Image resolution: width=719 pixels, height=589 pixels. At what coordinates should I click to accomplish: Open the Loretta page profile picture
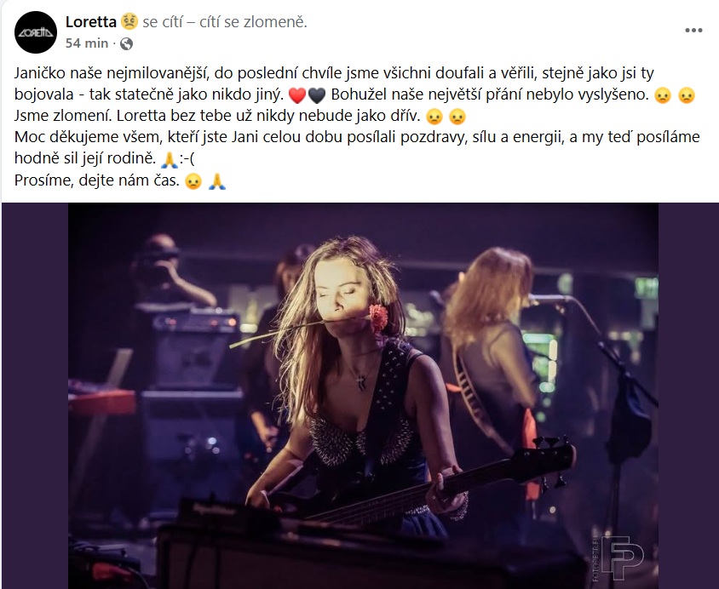click(x=36, y=32)
